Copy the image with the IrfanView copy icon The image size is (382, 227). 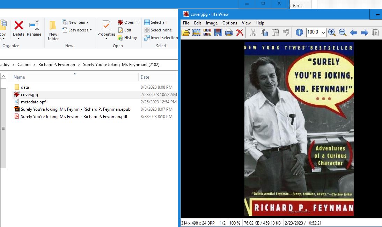pyautogui.click(x=264, y=32)
